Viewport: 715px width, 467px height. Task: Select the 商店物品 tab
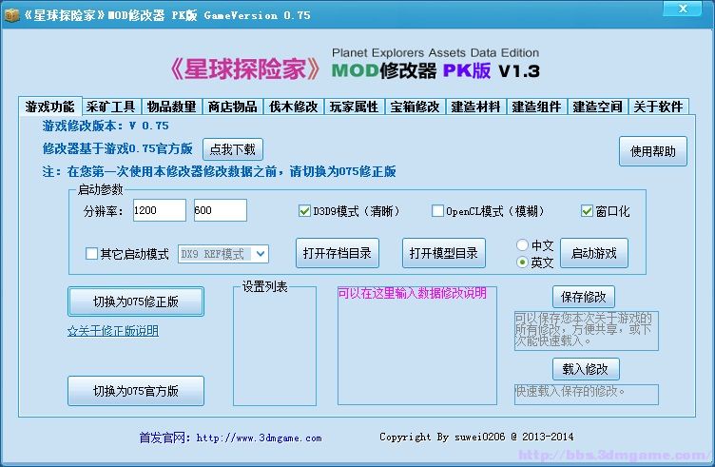click(233, 107)
